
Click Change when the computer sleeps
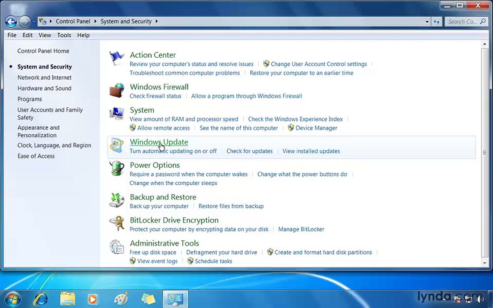coord(173,183)
